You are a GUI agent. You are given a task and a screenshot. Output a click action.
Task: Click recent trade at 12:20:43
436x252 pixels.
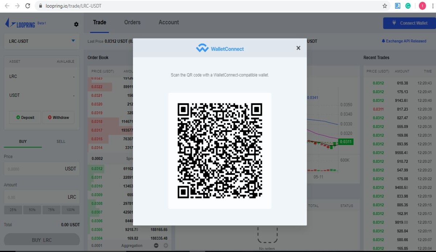click(x=425, y=83)
